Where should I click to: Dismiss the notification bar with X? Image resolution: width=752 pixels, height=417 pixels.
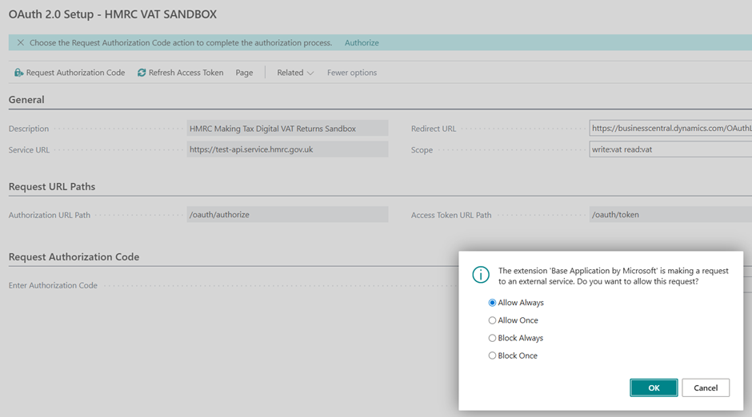click(21, 42)
